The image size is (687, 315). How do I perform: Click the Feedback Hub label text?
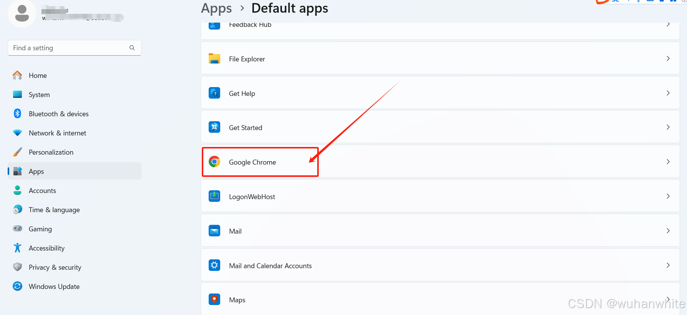click(x=250, y=25)
